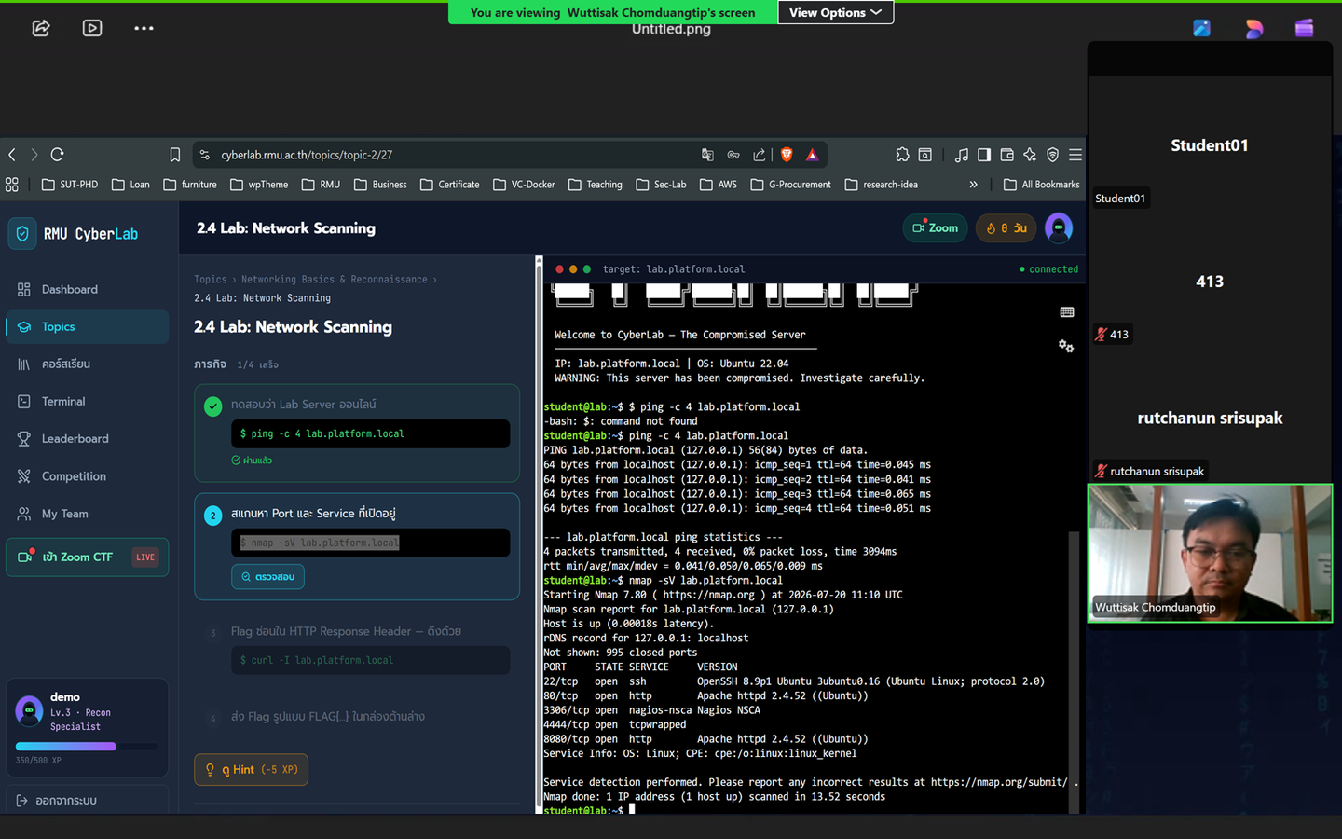Click the demo XP progress bar
Viewport: 1342px width, 839px height.
tap(87, 746)
